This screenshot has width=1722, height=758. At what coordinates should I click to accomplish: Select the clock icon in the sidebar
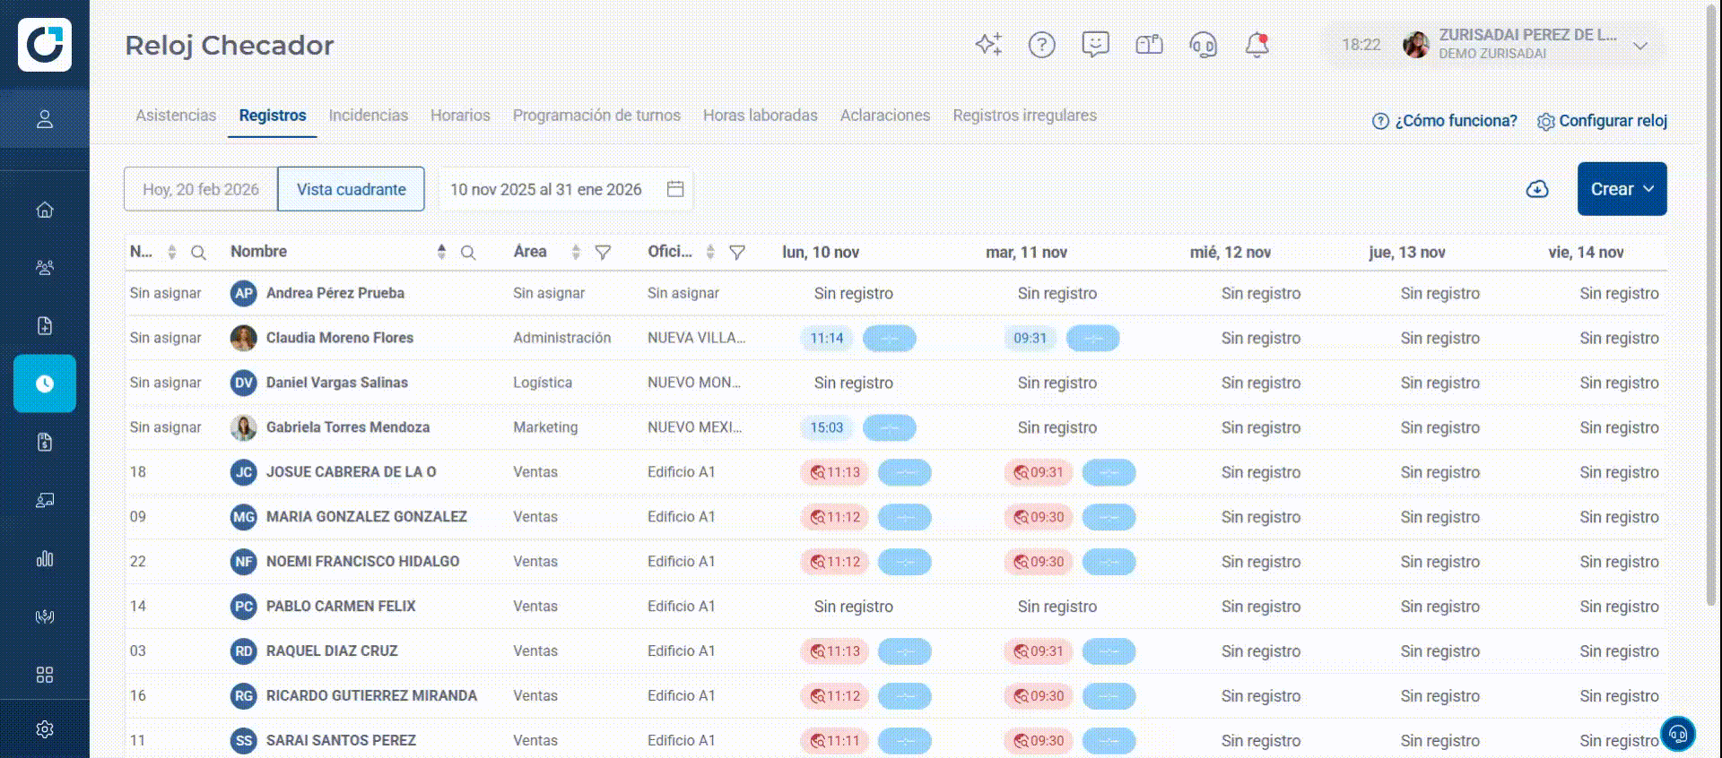pos(45,383)
